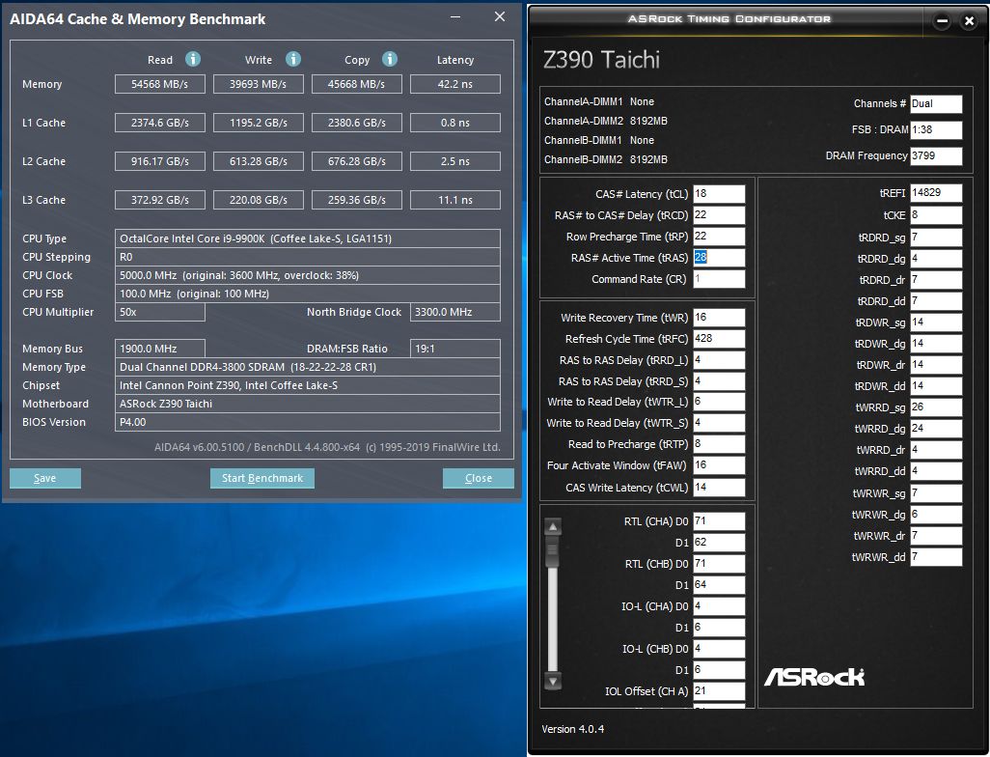990x757 pixels.
Task: Show info about the Read benchmark
Action: tap(193, 60)
